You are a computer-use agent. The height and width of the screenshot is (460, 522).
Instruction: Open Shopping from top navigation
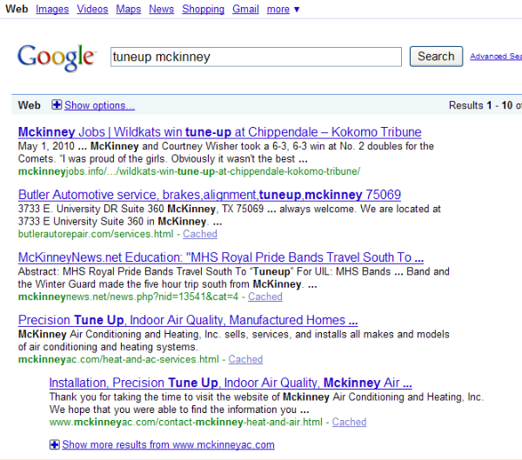coord(203,9)
